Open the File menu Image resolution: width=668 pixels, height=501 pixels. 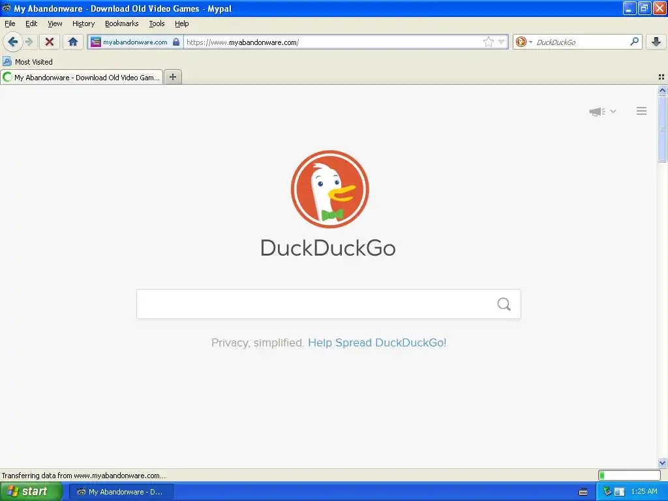tap(10, 23)
